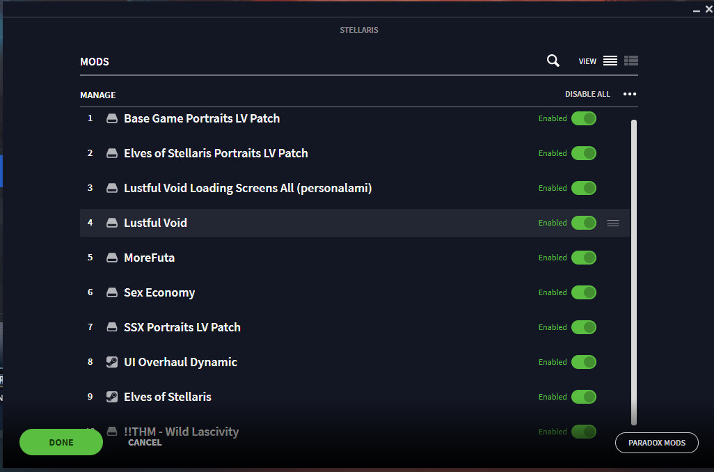Select the Elves of Stellaris Portraits LV Patch name
This screenshot has width=714, height=472.
[216, 153]
